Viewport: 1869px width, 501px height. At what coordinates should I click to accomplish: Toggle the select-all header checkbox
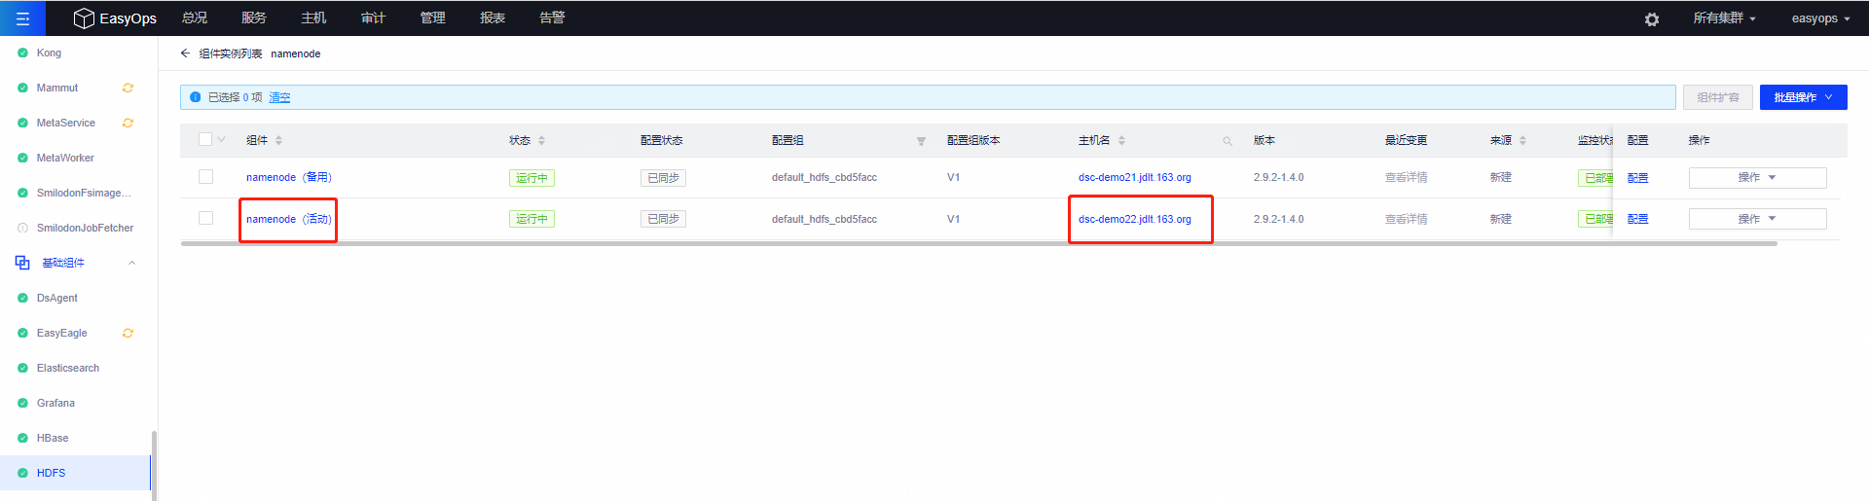(x=205, y=139)
